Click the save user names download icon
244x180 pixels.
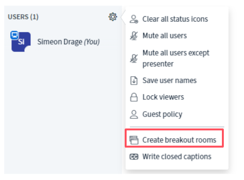[134, 81]
